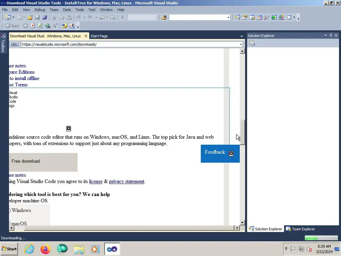Click the Save All stacked disks icon
Screen dimensions: 341x256
coord(45,17)
